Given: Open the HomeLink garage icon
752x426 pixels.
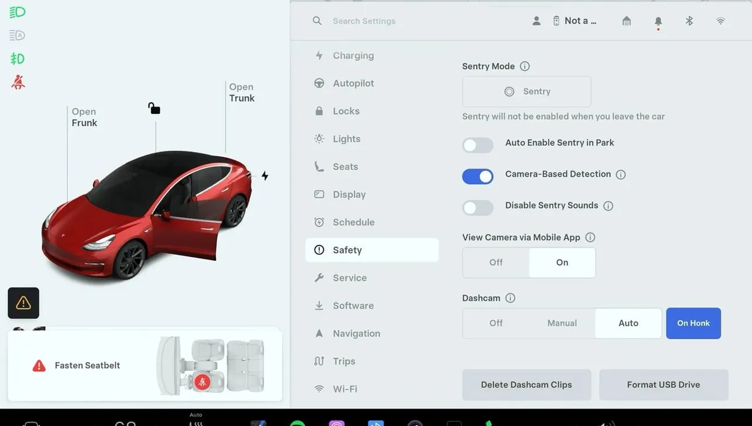Looking at the screenshot, I should tap(627, 21).
